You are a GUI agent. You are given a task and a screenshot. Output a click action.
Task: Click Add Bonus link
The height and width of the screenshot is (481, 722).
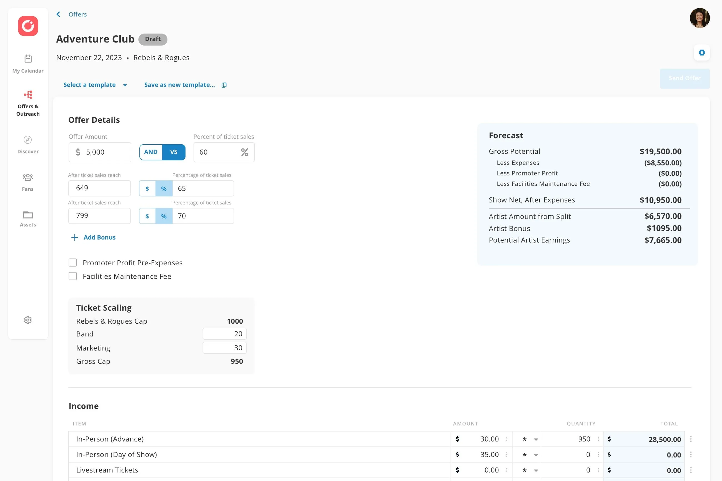coord(99,237)
